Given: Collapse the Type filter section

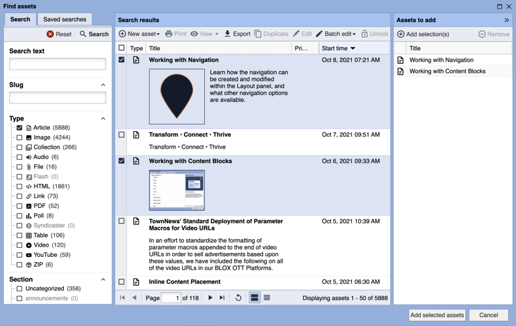Looking at the screenshot, I should 103,119.
